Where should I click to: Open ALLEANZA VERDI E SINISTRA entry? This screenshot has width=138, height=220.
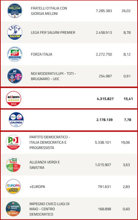pos(45,165)
